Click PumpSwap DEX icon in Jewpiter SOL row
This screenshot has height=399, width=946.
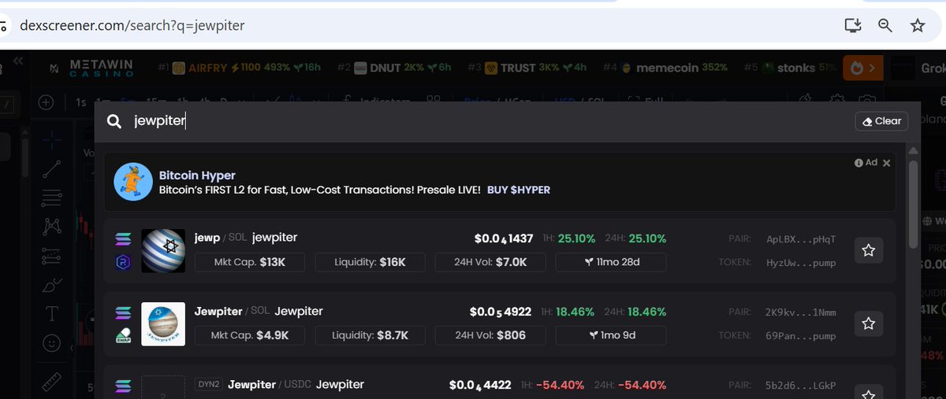123,335
